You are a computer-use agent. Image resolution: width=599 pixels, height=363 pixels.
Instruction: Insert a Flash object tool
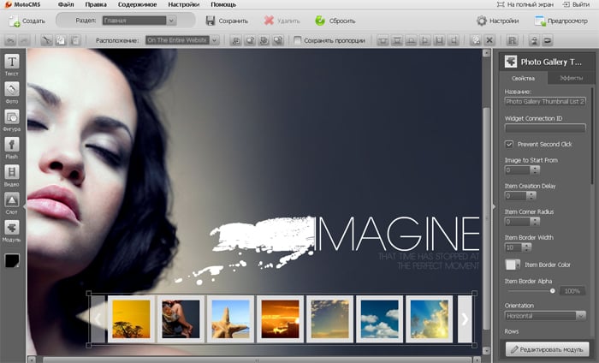pyautogui.click(x=13, y=146)
